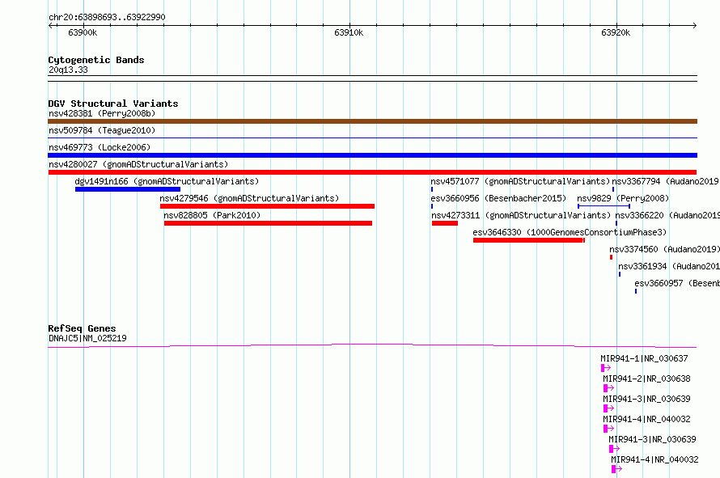Click the small blue esv3660956 marker
This screenshot has height=478, width=720.
(432, 206)
